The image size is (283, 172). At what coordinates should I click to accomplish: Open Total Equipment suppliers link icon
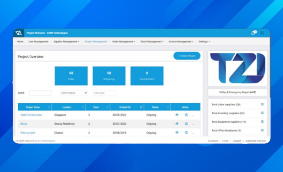pyautogui.click(x=262, y=121)
